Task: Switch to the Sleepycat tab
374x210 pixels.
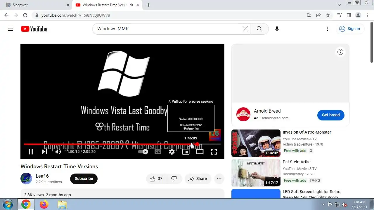Action: click(37, 5)
